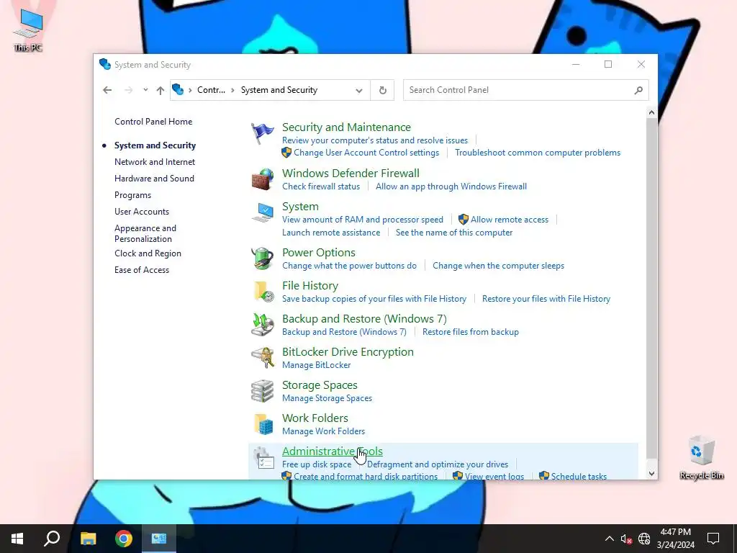Viewport: 737px width, 553px height.
Task: Open Change User Account Control settings
Action: pos(366,153)
